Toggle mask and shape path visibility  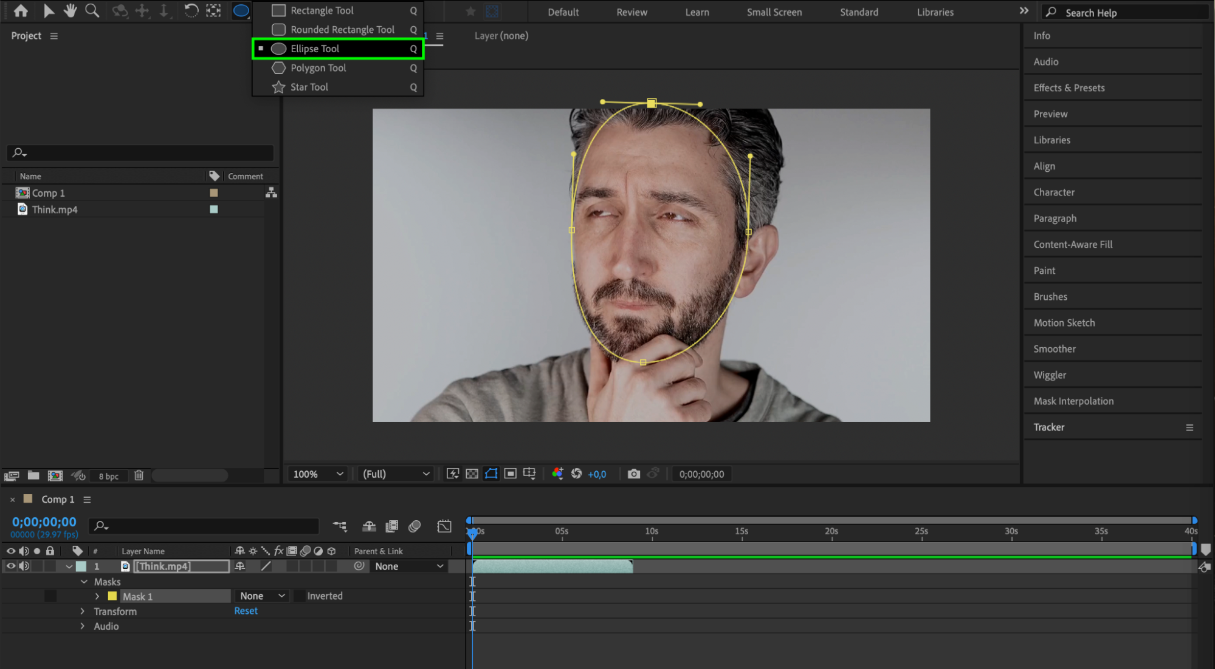tap(491, 474)
